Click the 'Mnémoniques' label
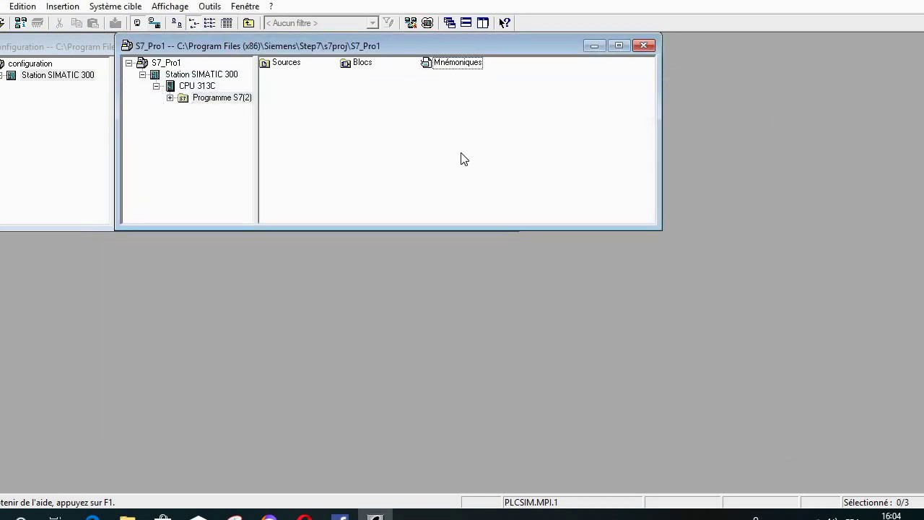The width and height of the screenshot is (924, 520). pos(458,62)
